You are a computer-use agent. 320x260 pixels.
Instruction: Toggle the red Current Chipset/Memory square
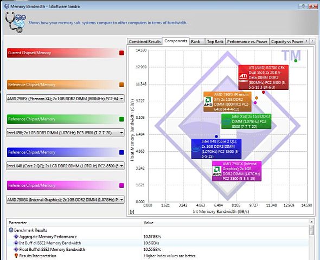click(x=121, y=53)
